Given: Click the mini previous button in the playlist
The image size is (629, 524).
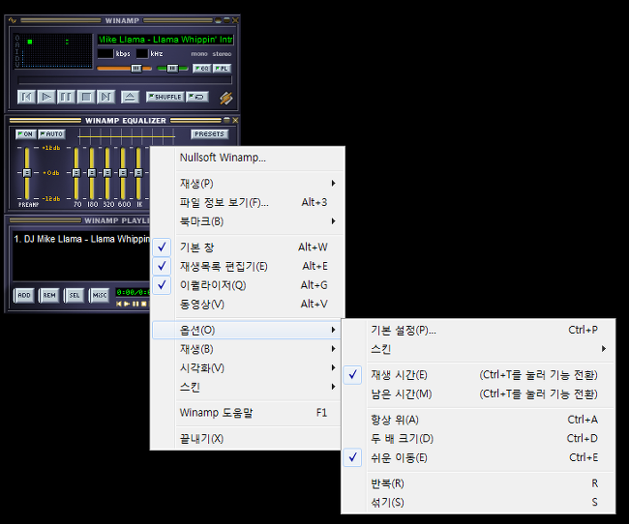Looking at the screenshot, I should coord(119,304).
